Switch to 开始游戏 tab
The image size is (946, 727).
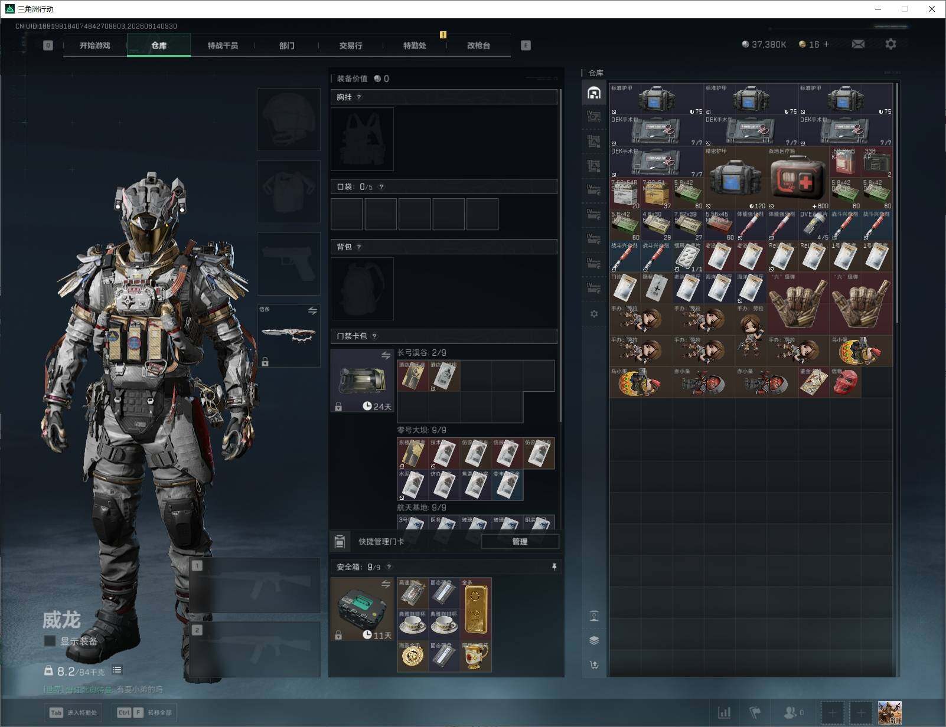point(95,45)
